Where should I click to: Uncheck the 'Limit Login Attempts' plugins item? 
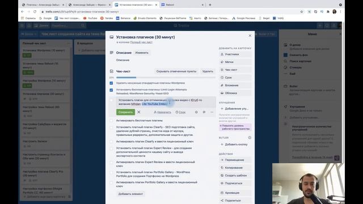click(111, 90)
